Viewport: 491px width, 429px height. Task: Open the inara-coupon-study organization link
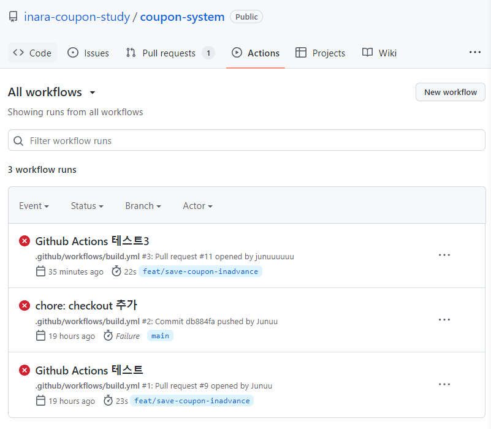tap(77, 17)
